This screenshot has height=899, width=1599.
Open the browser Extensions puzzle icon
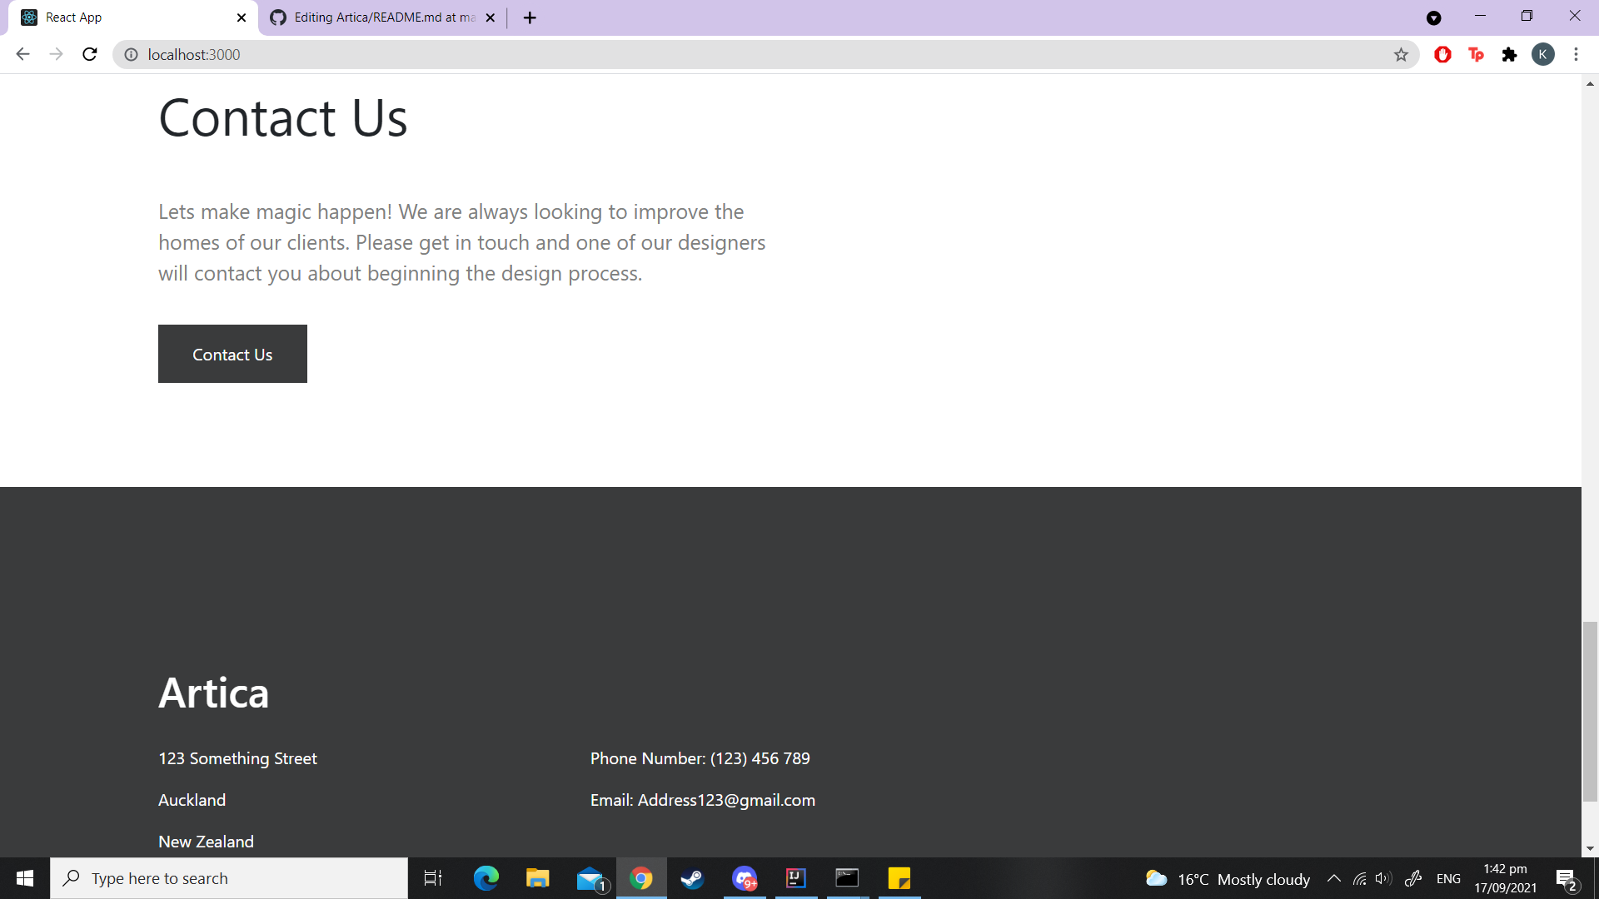pos(1510,54)
